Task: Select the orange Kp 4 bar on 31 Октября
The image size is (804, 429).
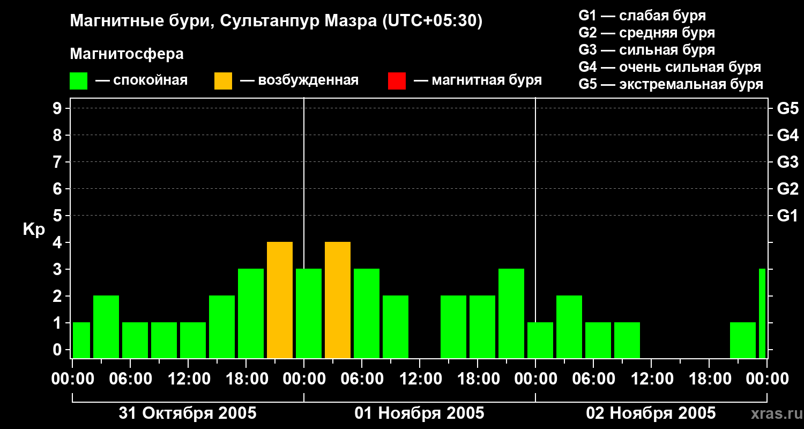Action: pos(280,300)
